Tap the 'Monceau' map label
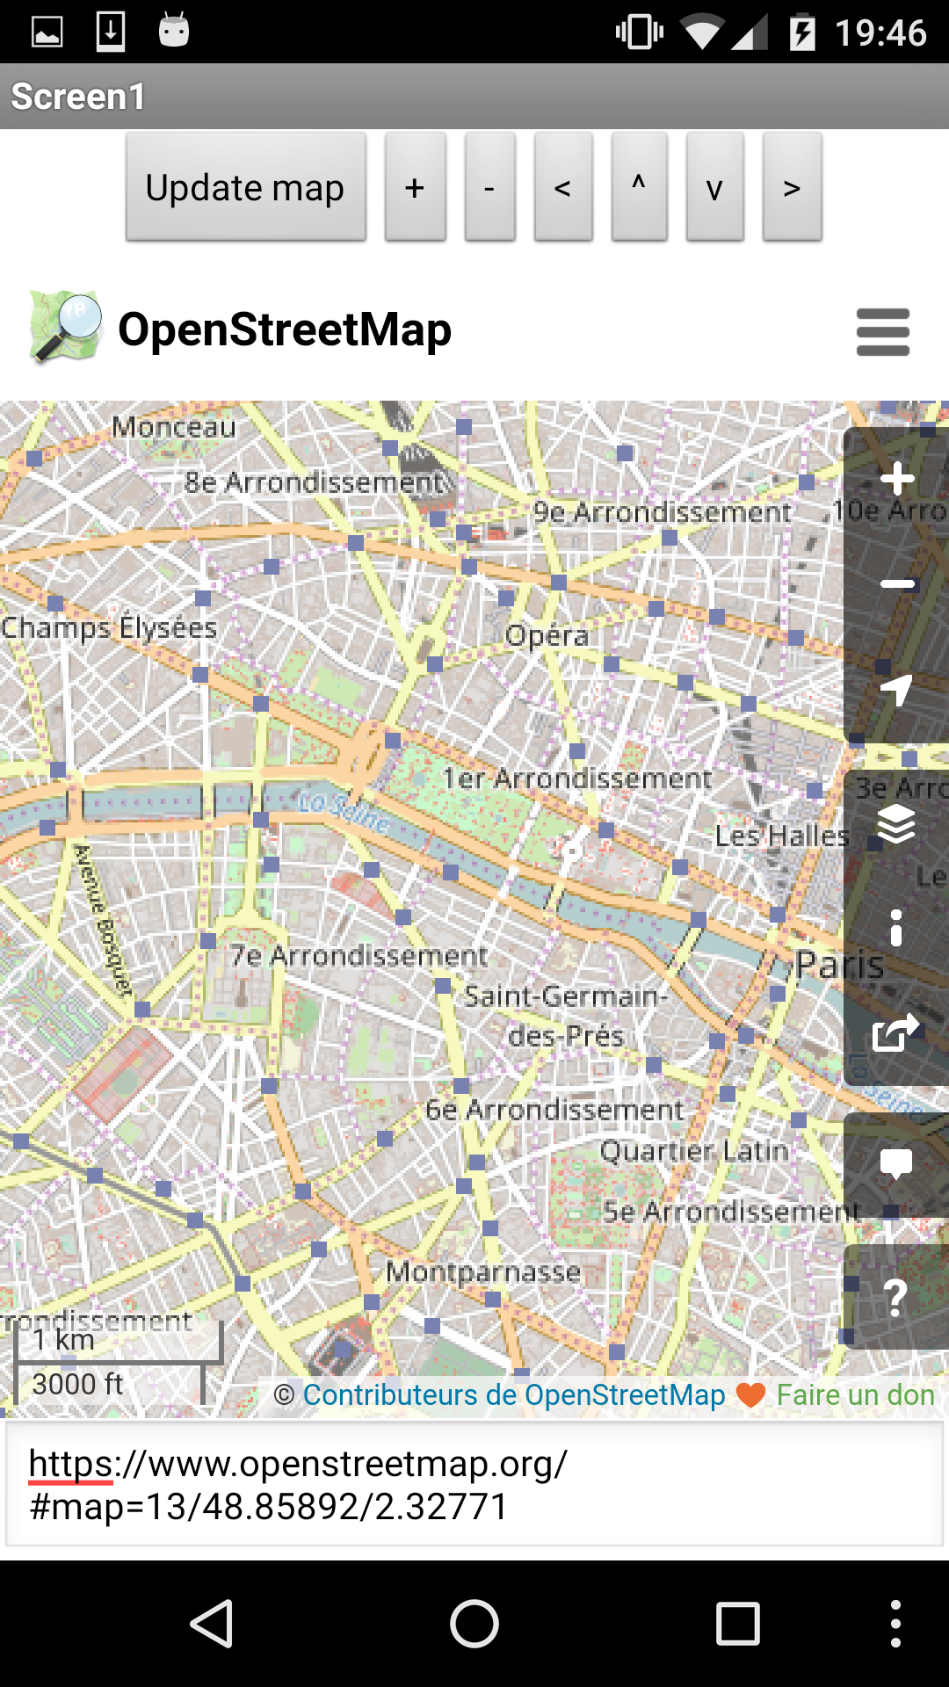The image size is (949, 1687). pyautogui.click(x=174, y=427)
